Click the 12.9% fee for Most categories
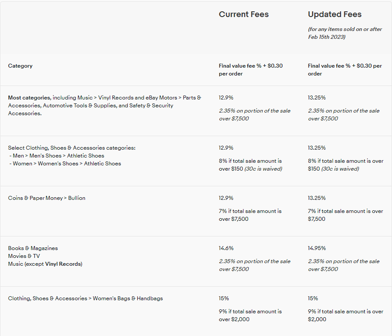Image resolution: width=392 pixels, height=336 pixels. point(226,98)
